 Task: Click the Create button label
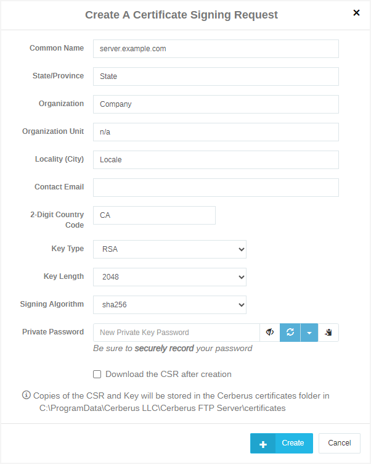pyautogui.click(x=293, y=443)
